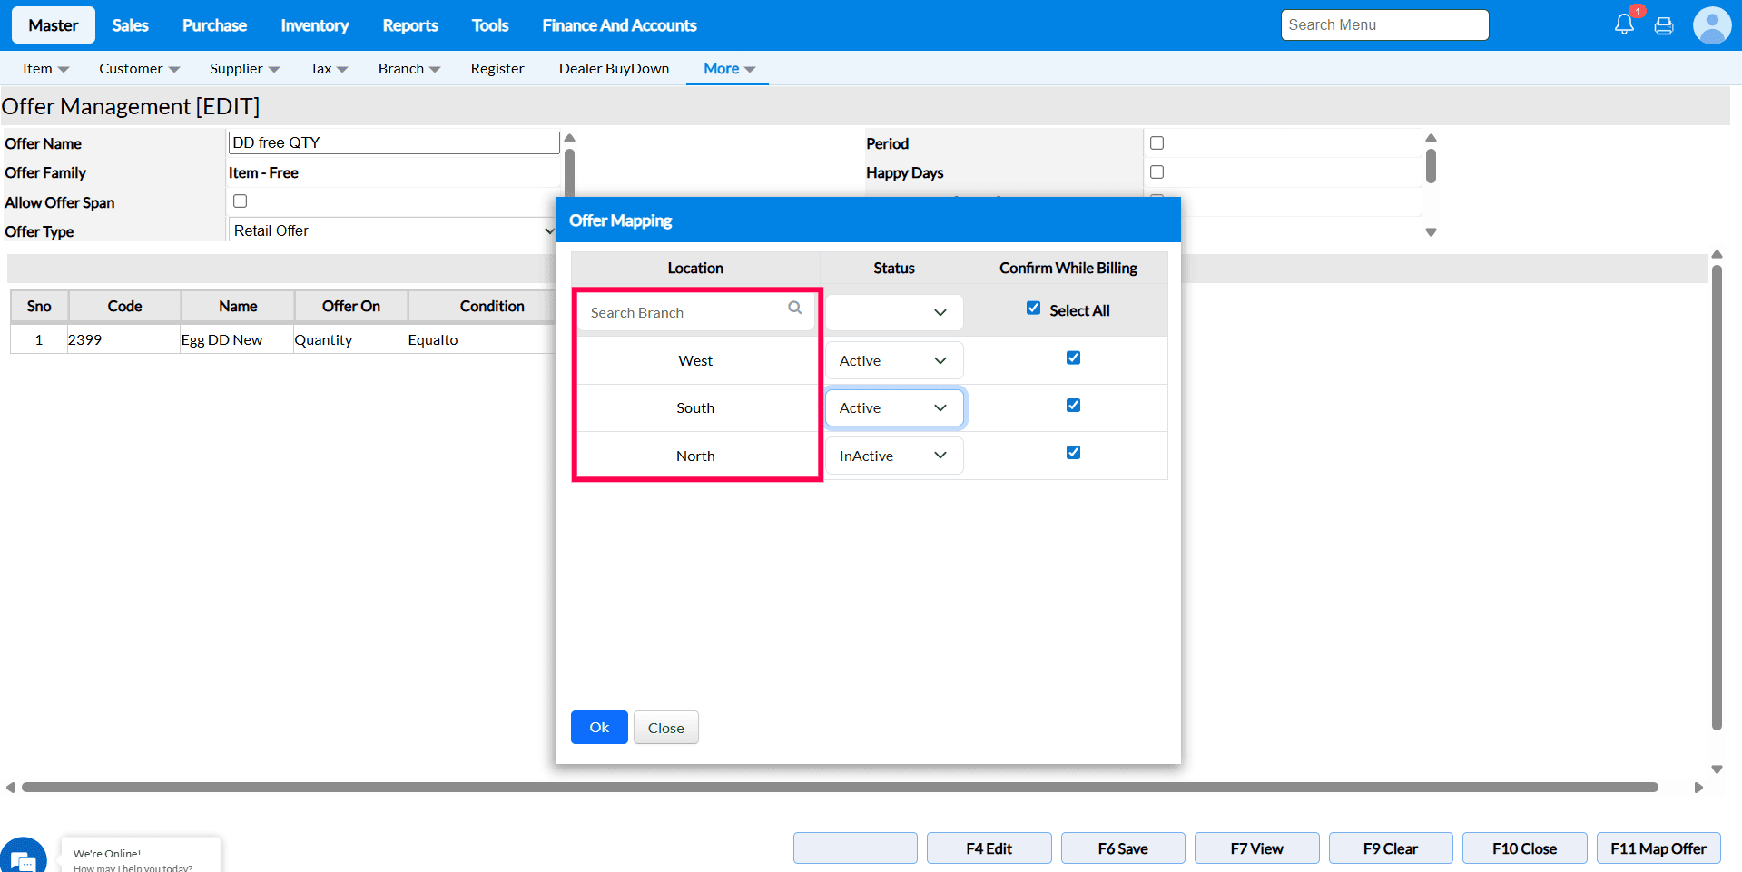
Task: Open the Tools menu
Action: (x=490, y=25)
